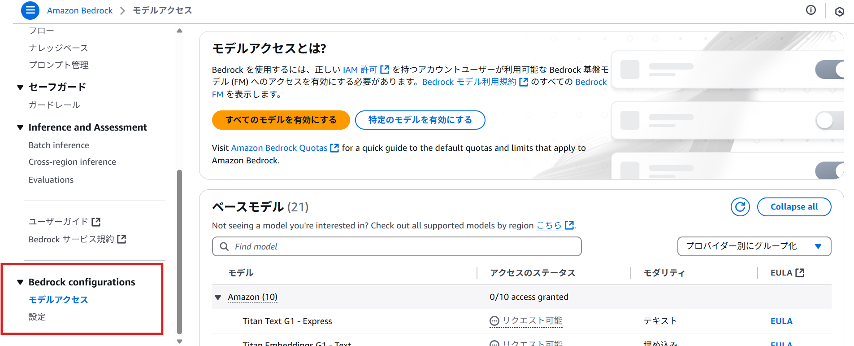Click the external link icon beside IAM 許可
Image resolution: width=854 pixels, height=346 pixels.
tap(385, 70)
